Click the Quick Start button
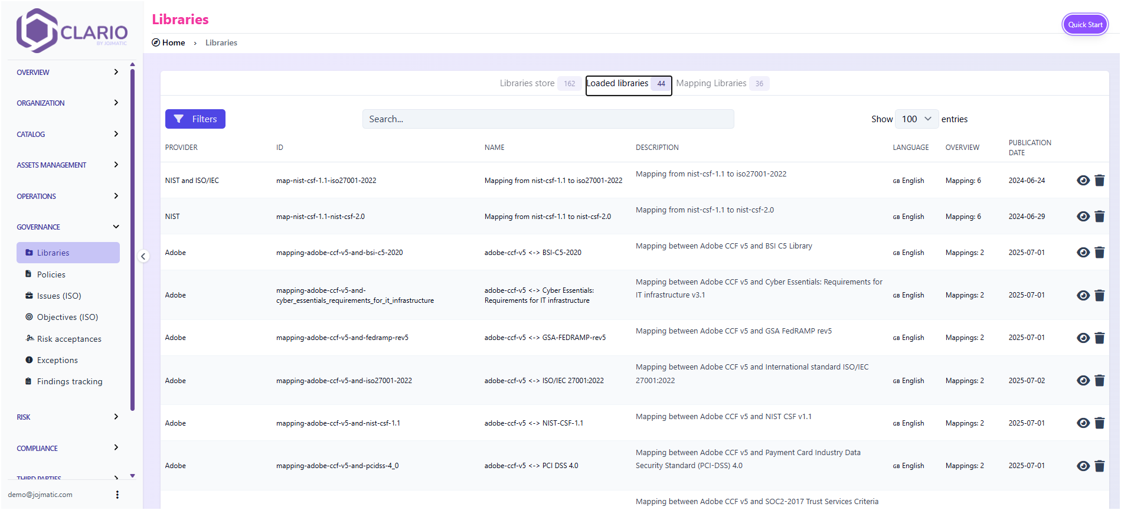1121x510 pixels. tap(1084, 25)
